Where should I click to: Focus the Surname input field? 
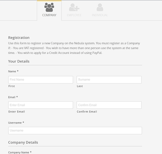point(109,80)
